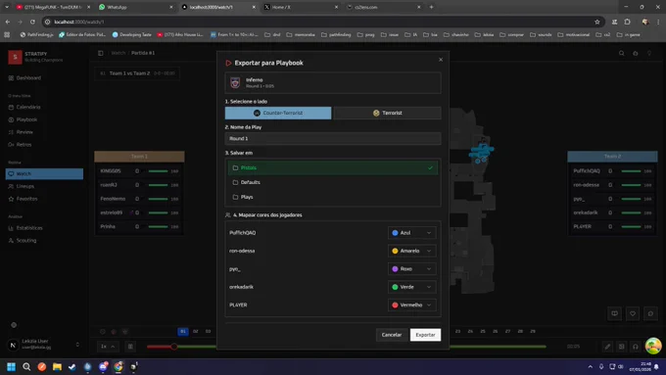Click the search icon in app header
Viewport: 666px width, 375px height.
[x=621, y=53]
